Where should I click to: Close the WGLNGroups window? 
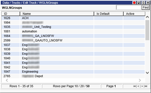coord(148,3)
